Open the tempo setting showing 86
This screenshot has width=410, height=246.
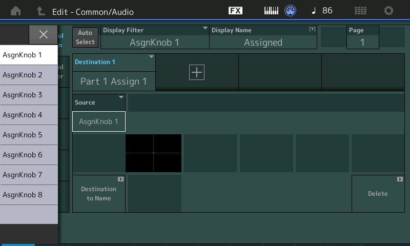point(322,11)
